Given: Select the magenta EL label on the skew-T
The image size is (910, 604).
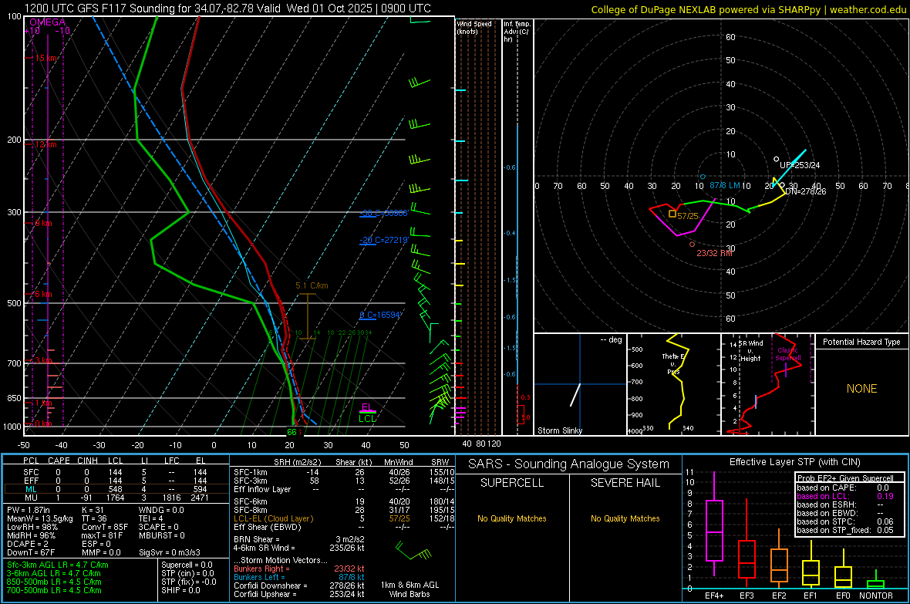Looking at the screenshot, I should [367, 407].
